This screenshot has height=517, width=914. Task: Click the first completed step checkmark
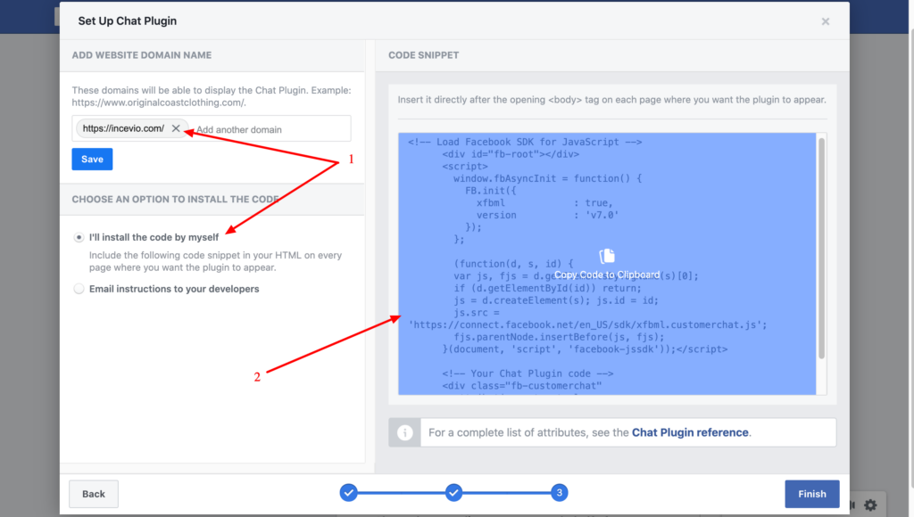pos(349,492)
